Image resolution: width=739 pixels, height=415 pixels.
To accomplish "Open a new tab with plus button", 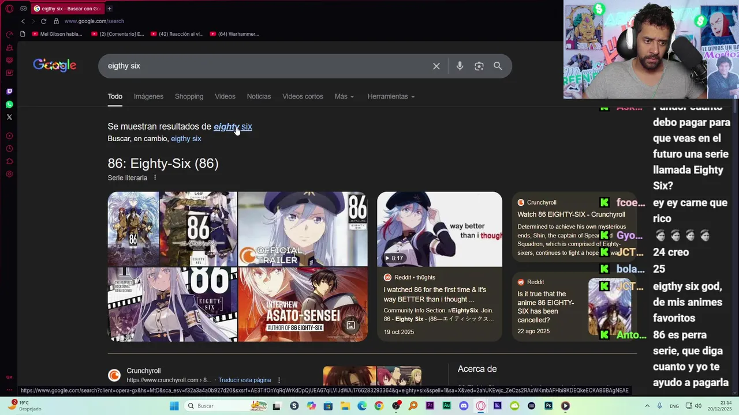I will click(109, 9).
